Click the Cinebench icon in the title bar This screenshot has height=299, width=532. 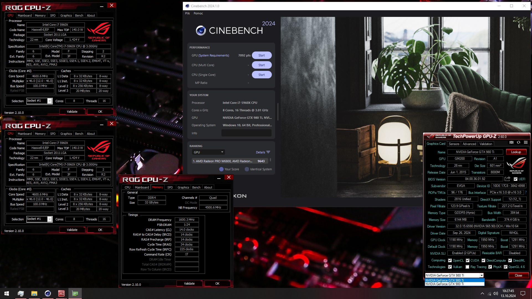click(x=187, y=6)
